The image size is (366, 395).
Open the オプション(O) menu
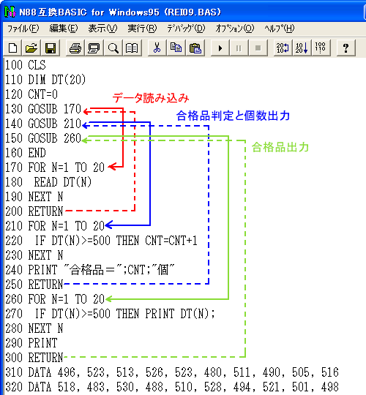coord(235,29)
